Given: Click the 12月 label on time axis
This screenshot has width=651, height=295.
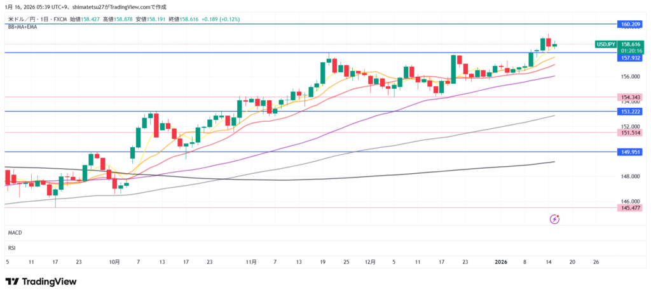Looking at the screenshot, I should 370,261.
